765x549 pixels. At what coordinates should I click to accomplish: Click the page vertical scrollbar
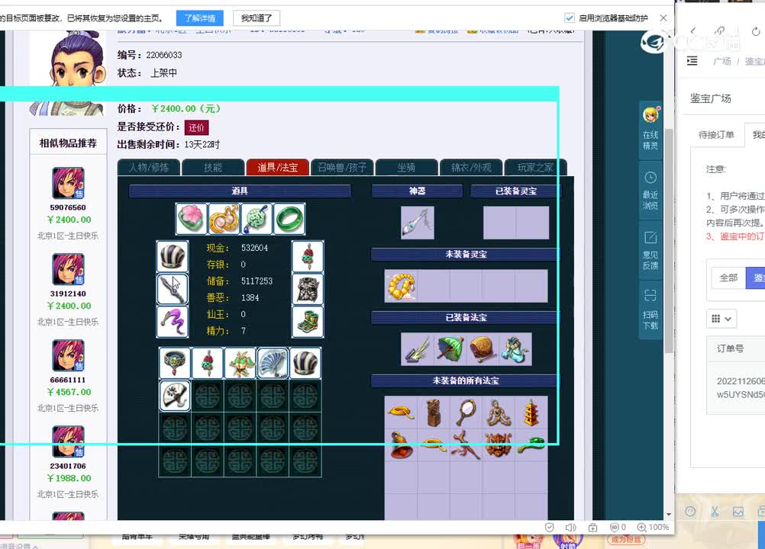coord(669,239)
